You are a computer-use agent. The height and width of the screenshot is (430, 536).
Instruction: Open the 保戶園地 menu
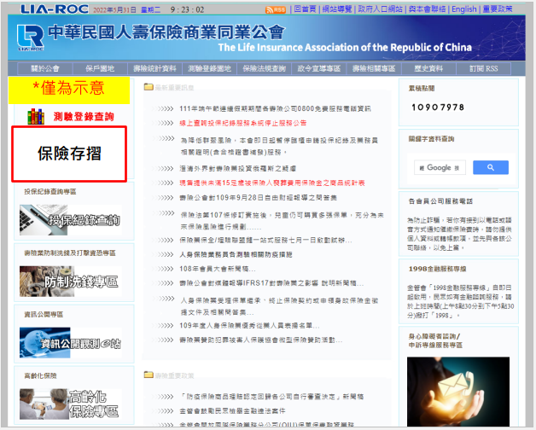pos(100,69)
